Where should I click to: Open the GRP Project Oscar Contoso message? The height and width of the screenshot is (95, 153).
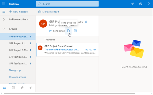(x=67, y=50)
